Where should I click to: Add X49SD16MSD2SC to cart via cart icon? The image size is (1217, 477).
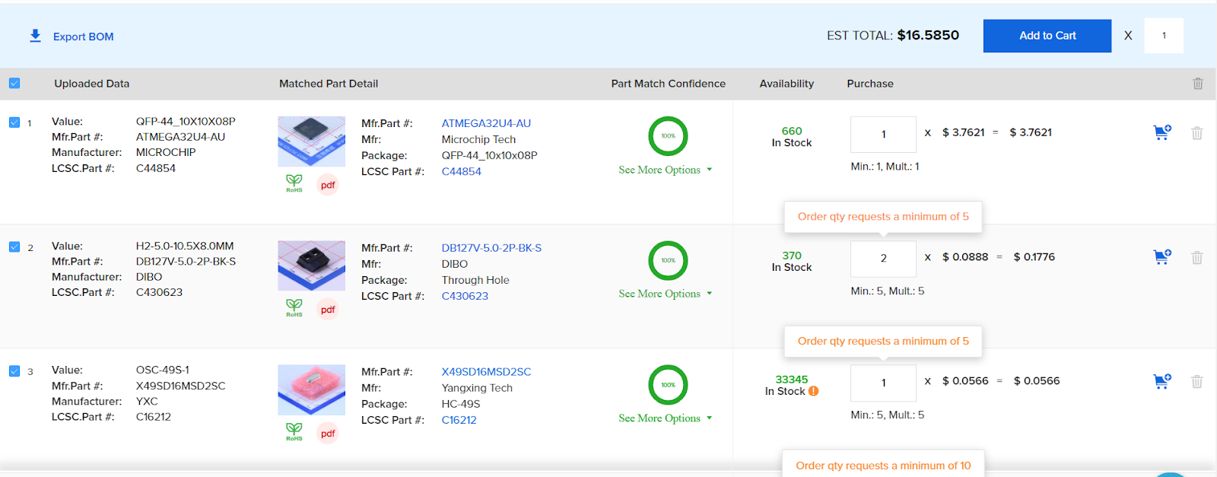[1161, 381]
